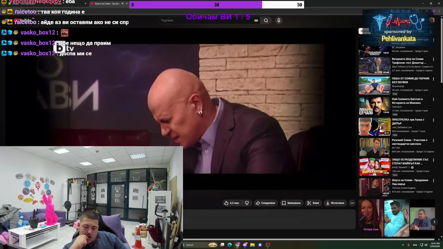Open the clock showing 10:37 PM
This screenshot has width=443, height=249.
pos(435,245)
